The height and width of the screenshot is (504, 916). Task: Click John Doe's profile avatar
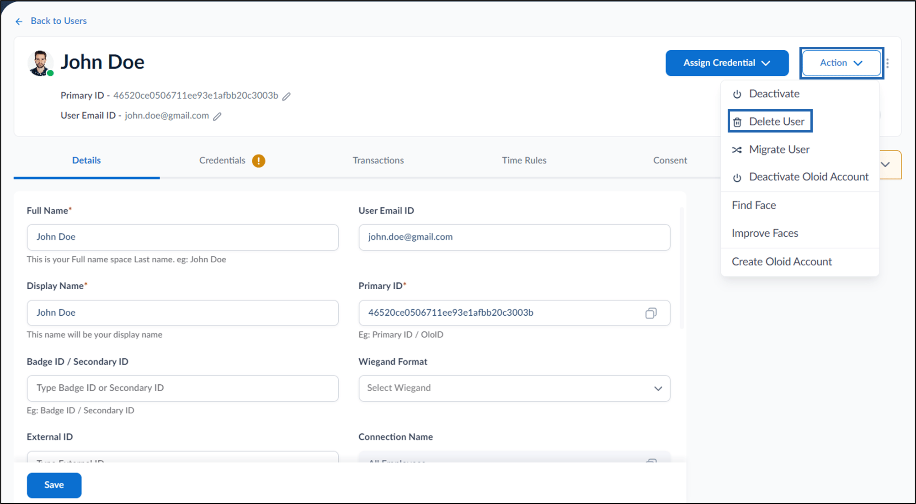(40, 63)
